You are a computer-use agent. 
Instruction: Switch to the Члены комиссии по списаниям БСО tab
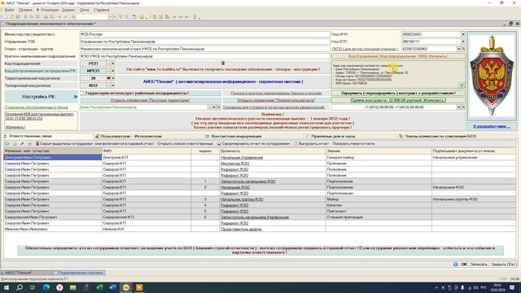(440, 136)
